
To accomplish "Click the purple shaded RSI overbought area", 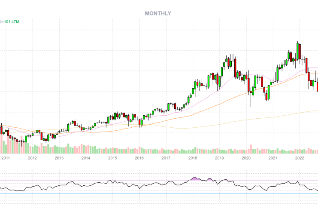I will coord(196,178).
